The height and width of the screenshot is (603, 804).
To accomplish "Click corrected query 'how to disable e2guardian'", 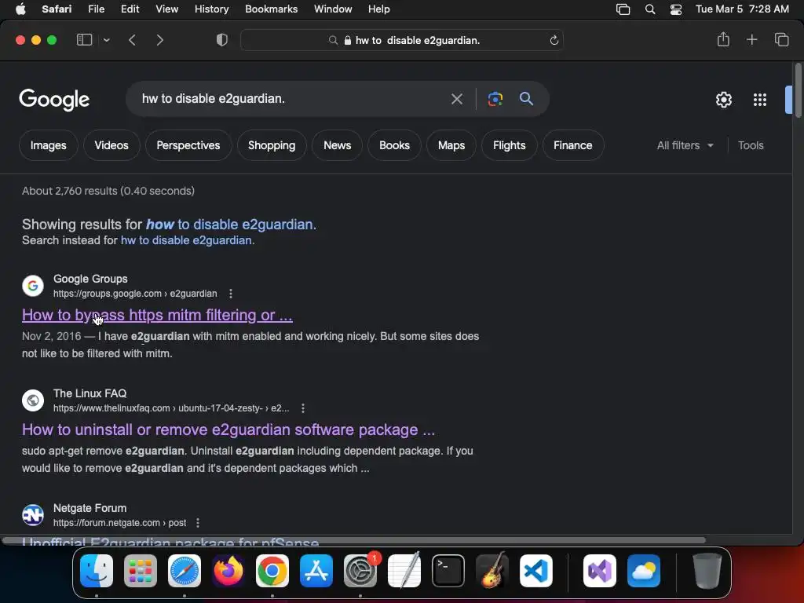I will (231, 225).
